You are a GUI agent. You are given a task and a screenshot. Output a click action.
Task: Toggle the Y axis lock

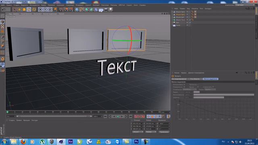[45, 10]
